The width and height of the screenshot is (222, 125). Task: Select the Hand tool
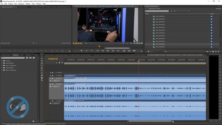[42, 78]
